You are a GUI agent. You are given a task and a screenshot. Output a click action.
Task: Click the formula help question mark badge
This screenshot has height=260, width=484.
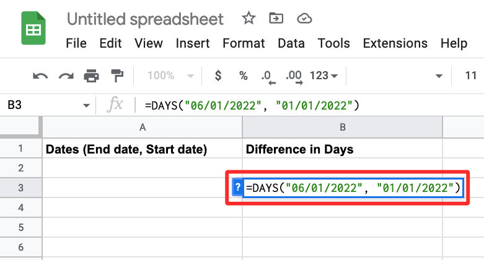[237, 187]
